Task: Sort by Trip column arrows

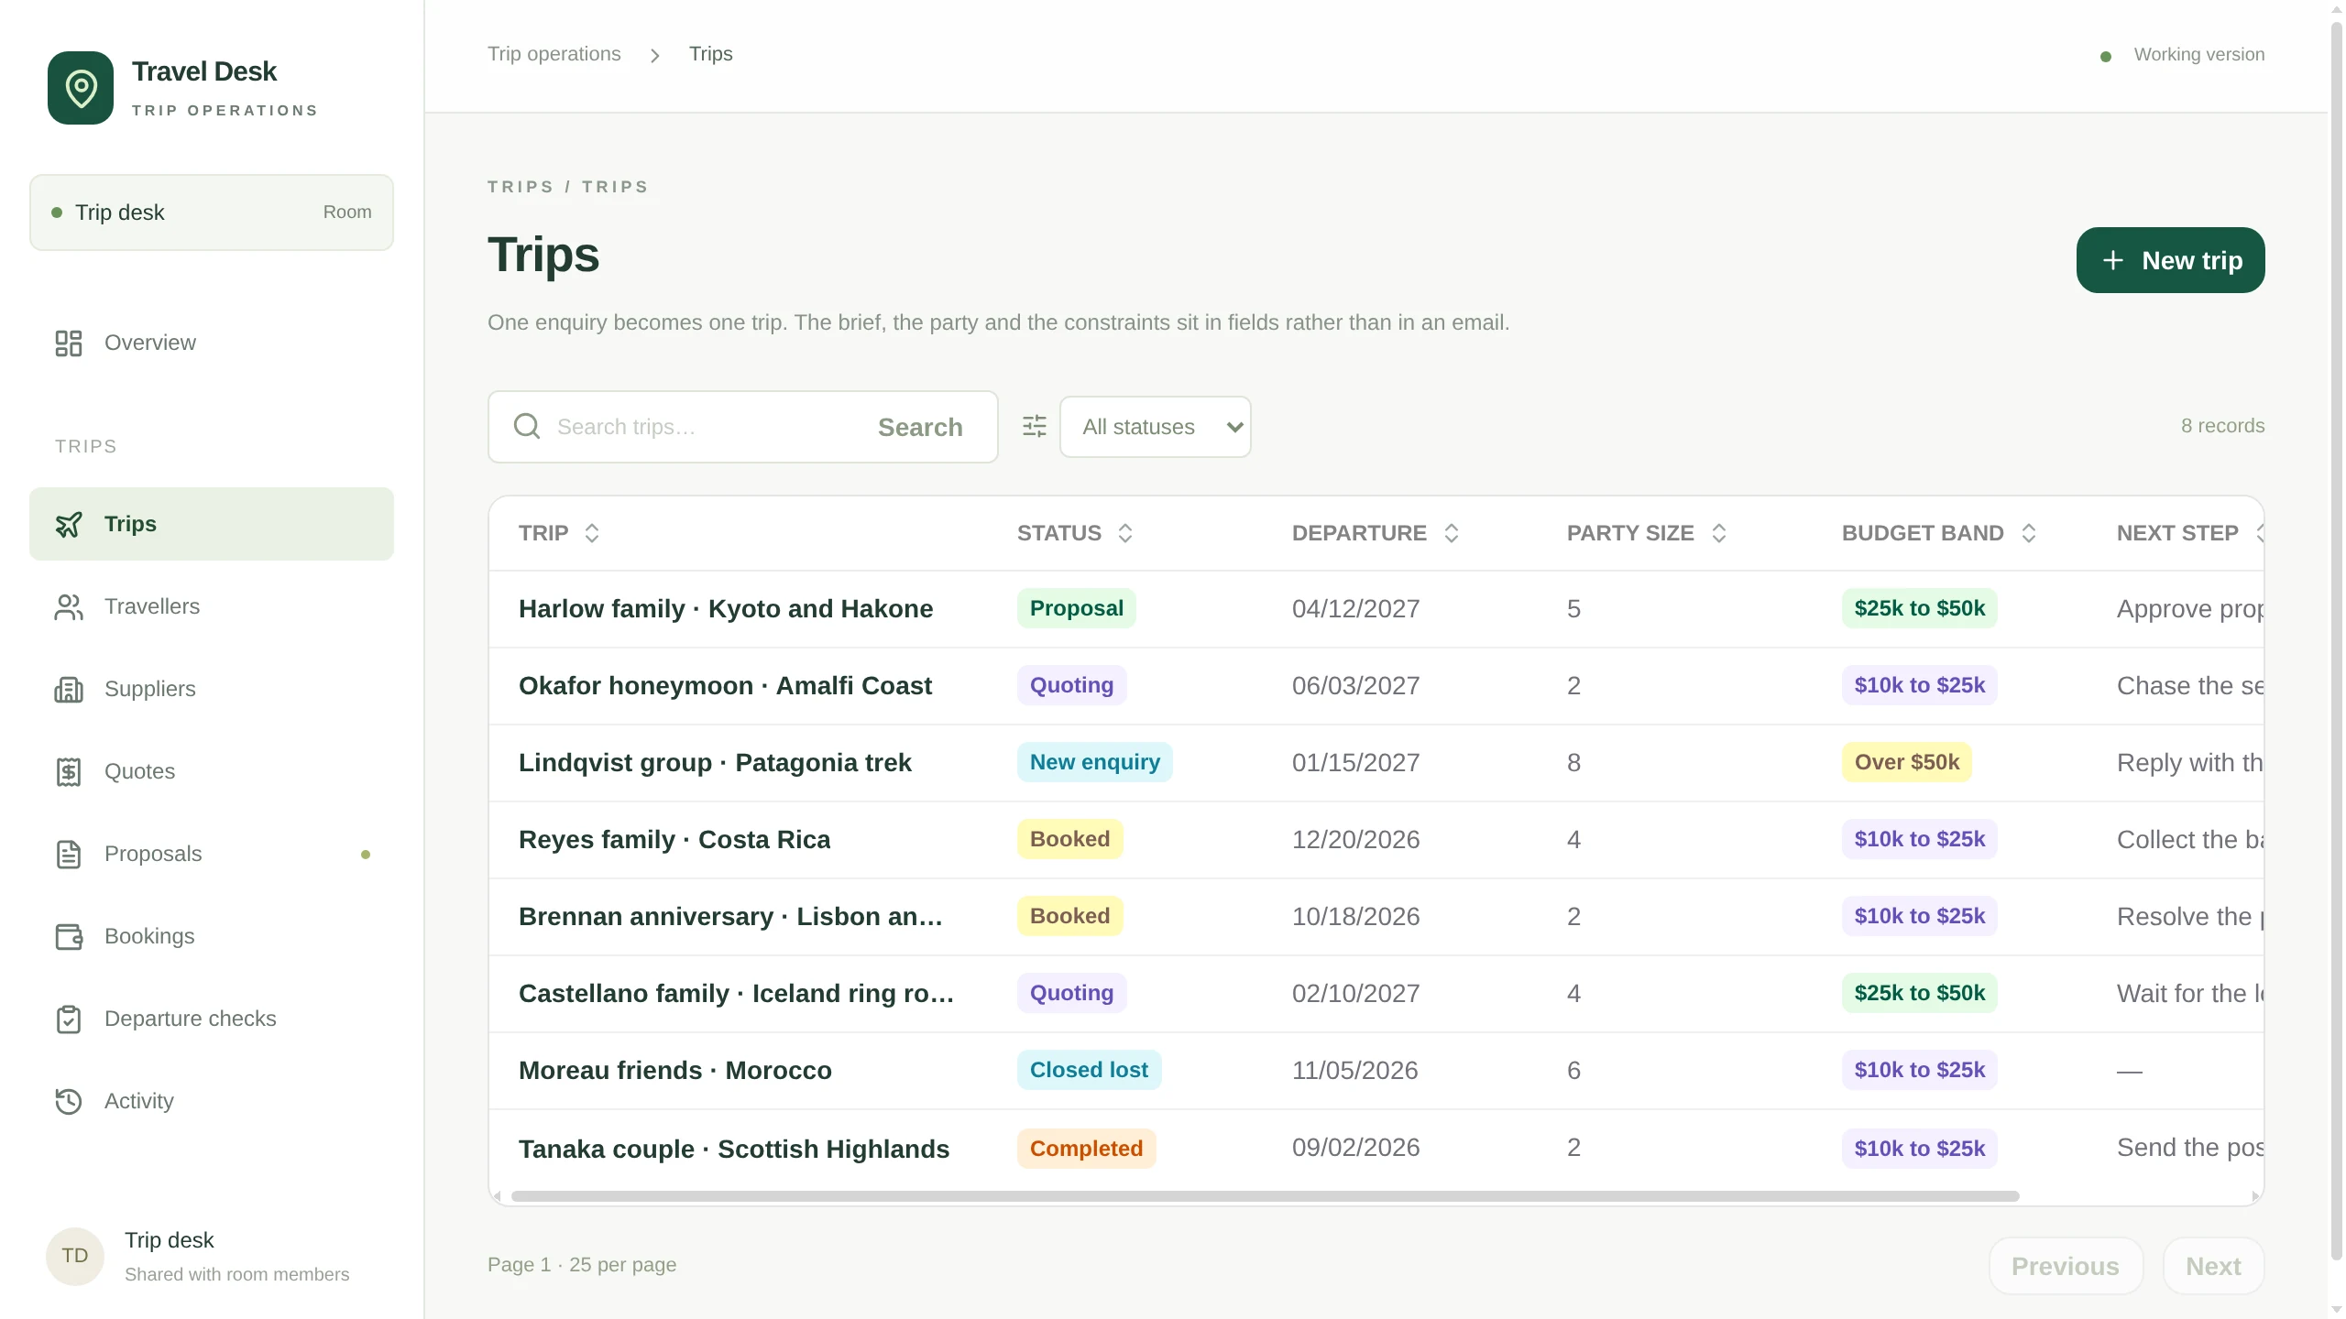Action: coord(592,533)
